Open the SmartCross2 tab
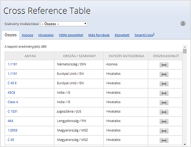 click(144, 35)
